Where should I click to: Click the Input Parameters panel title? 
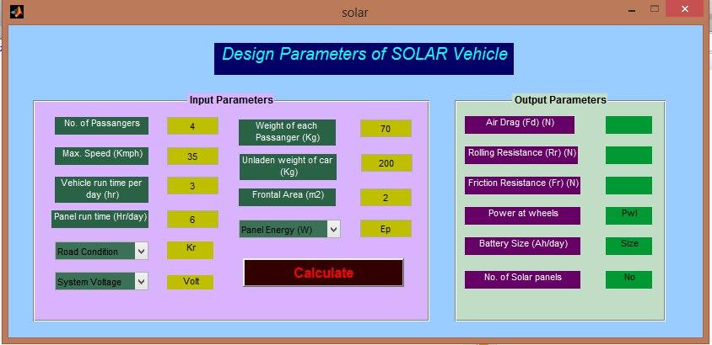point(231,99)
